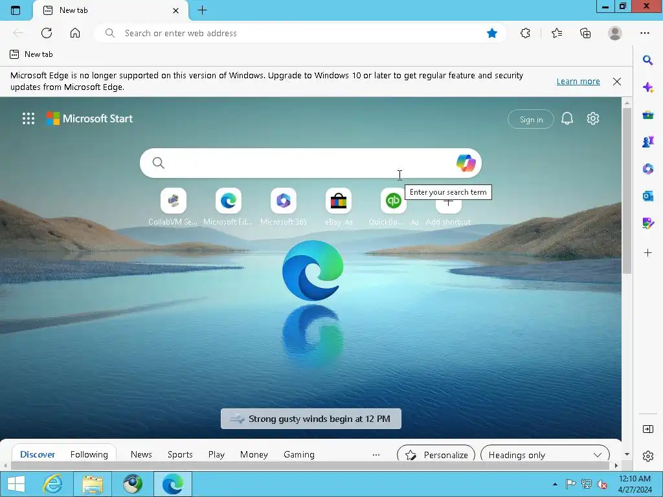Open the Extensions puzzle icon
The height and width of the screenshot is (497, 663).
point(525,33)
